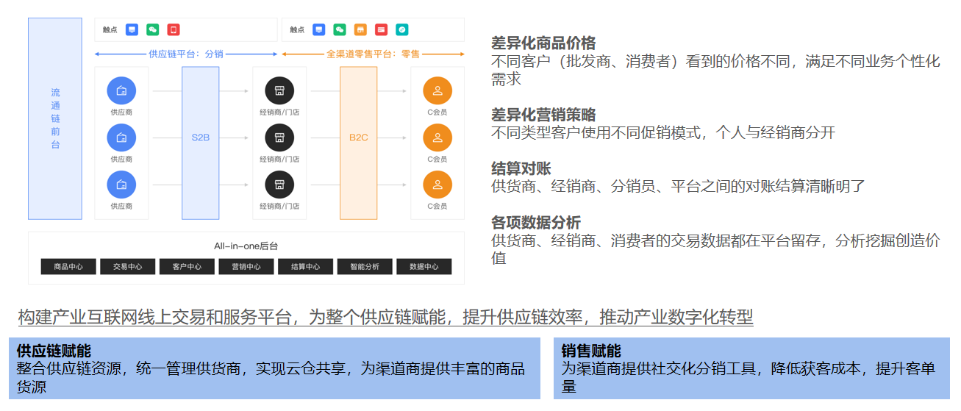
Task: Select the middle black 经销商/门店 store icon
Action: click(279, 137)
